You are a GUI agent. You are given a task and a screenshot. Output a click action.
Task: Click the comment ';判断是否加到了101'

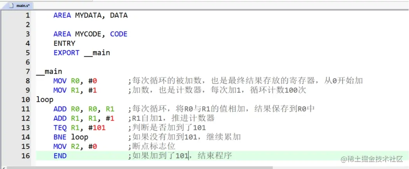coord(167,128)
